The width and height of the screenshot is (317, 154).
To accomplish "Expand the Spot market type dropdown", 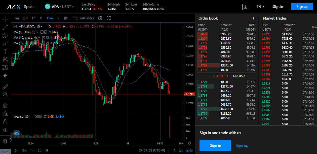I will [x=29, y=7].
